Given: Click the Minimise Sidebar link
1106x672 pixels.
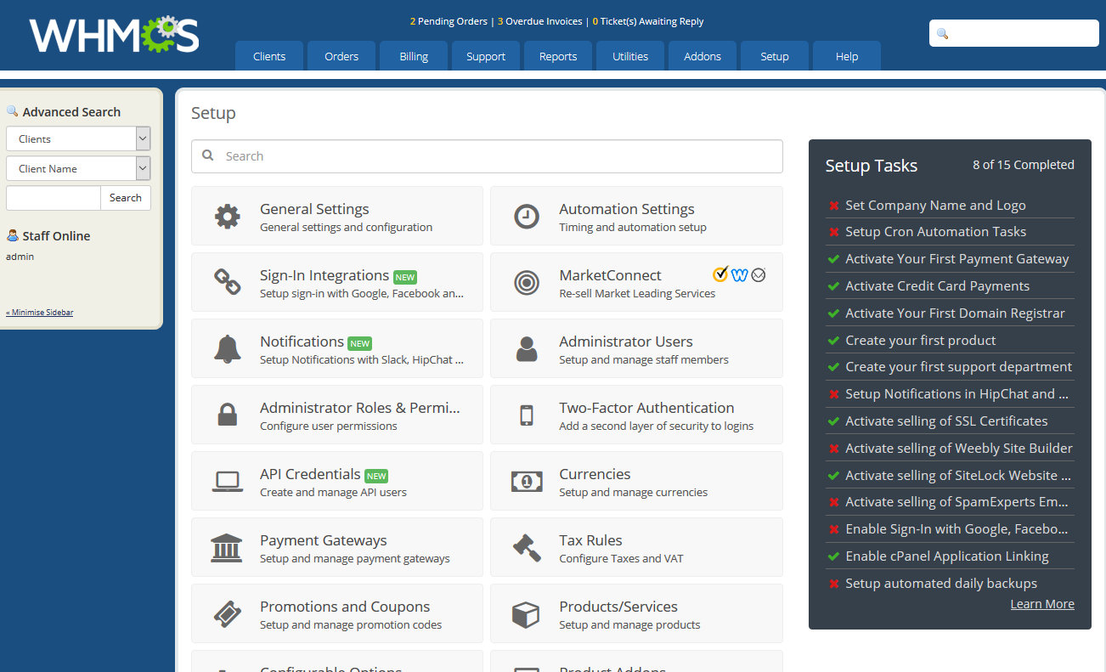Looking at the screenshot, I should point(39,313).
